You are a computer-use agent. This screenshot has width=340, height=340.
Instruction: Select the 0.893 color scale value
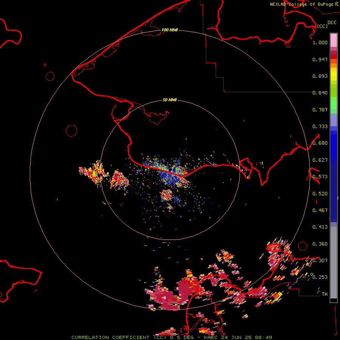click(x=320, y=76)
